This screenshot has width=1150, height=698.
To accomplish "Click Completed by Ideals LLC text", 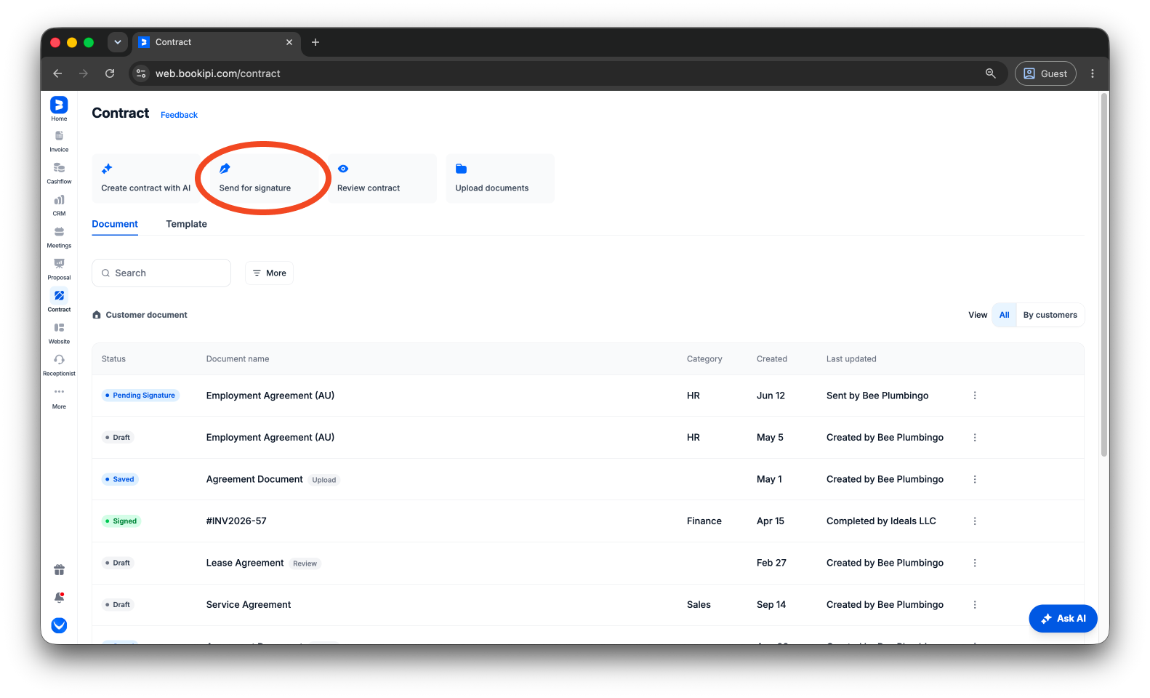I will pyautogui.click(x=881, y=521).
